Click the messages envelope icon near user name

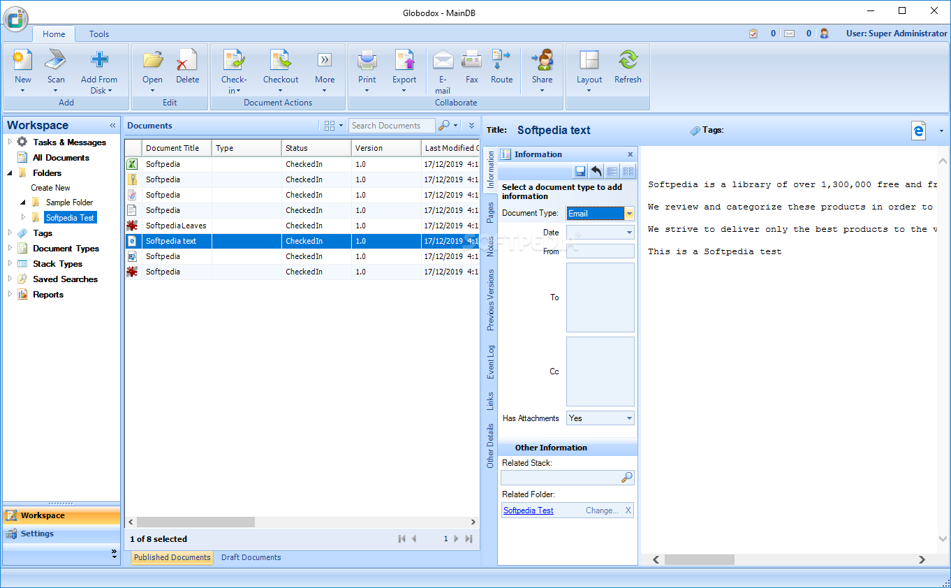click(790, 34)
